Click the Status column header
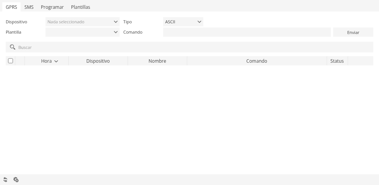 click(x=337, y=61)
